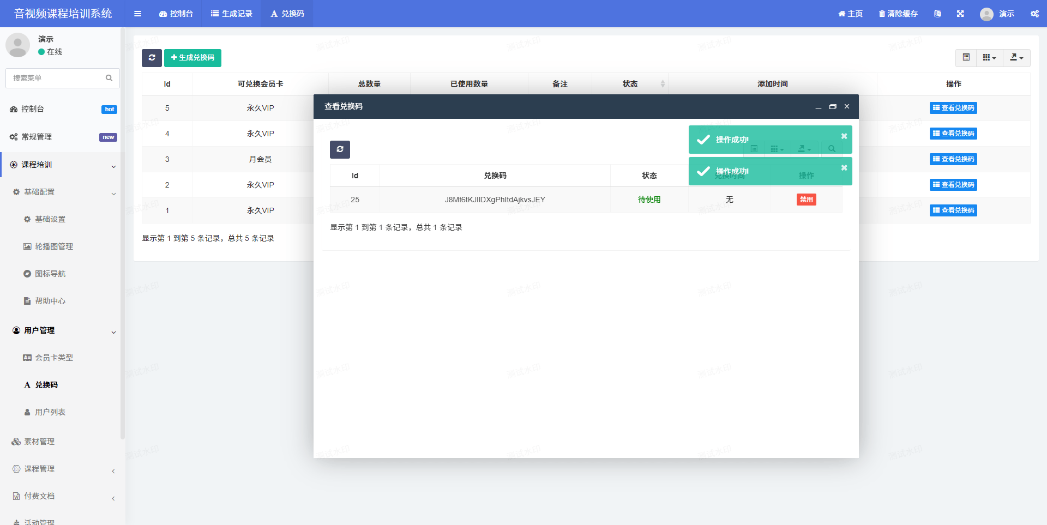Open the settings gears icon at top right
The image size is (1047, 525).
point(1034,14)
